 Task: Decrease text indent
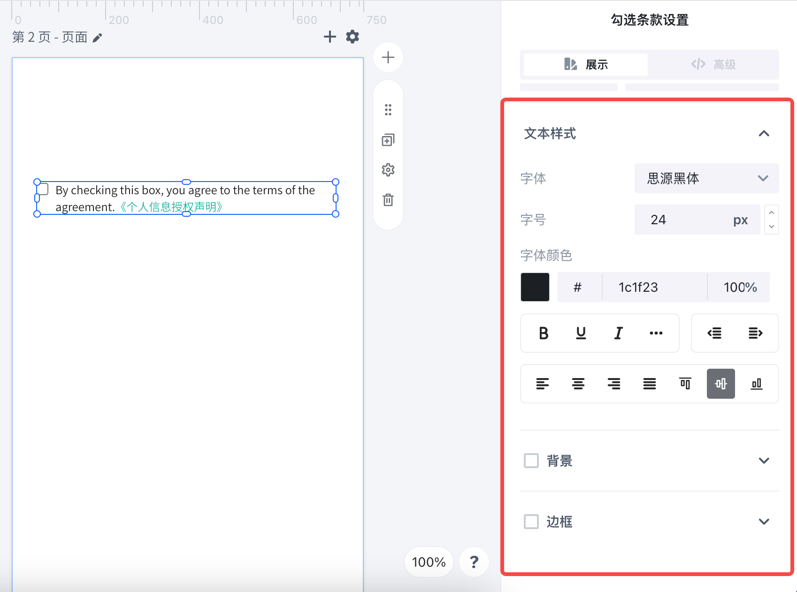coord(714,333)
